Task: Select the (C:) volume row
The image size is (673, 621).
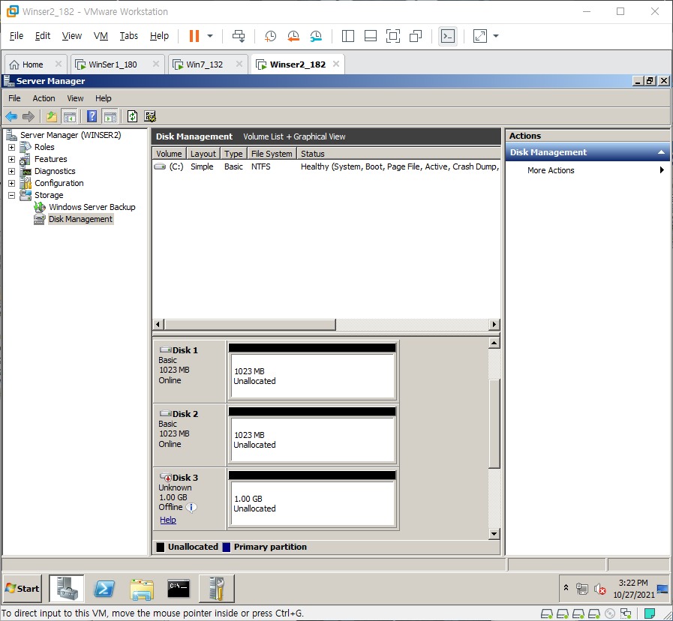Action: 326,166
